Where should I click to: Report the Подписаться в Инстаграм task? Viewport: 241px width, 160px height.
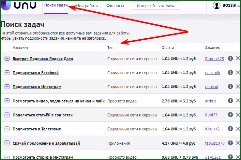pyautogui.click(x=230, y=87)
